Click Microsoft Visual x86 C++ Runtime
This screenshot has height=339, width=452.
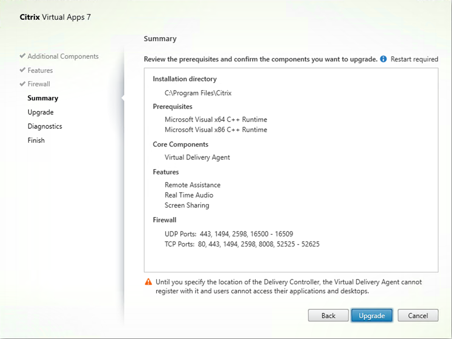pos(216,130)
